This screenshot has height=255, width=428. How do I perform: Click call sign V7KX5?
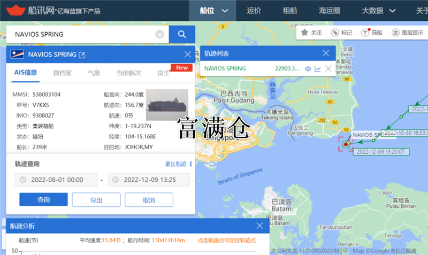pos(41,105)
